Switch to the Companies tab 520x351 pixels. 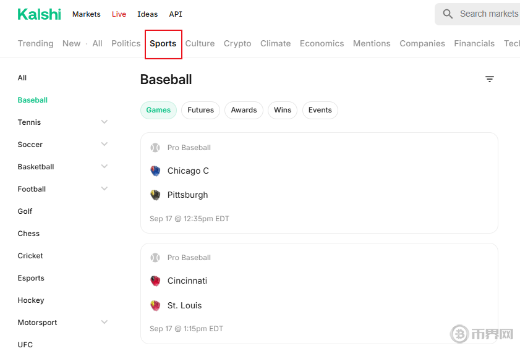[x=422, y=43]
